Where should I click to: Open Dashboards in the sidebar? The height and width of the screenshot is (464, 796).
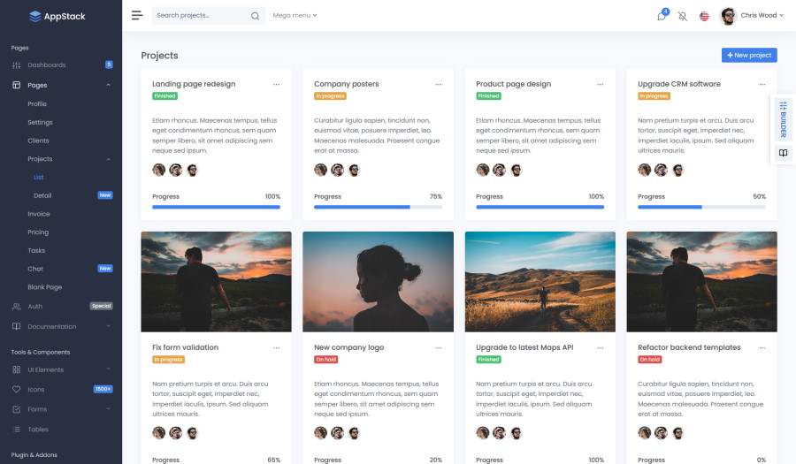(x=47, y=65)
